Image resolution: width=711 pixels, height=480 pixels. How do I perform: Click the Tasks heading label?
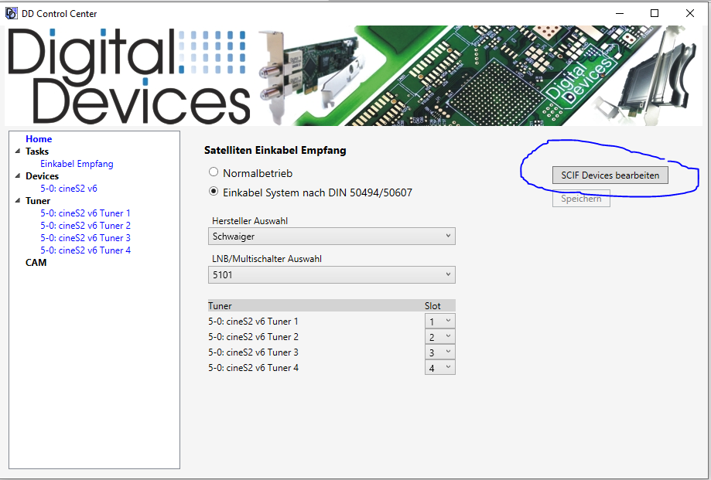(x=36, y=151)
